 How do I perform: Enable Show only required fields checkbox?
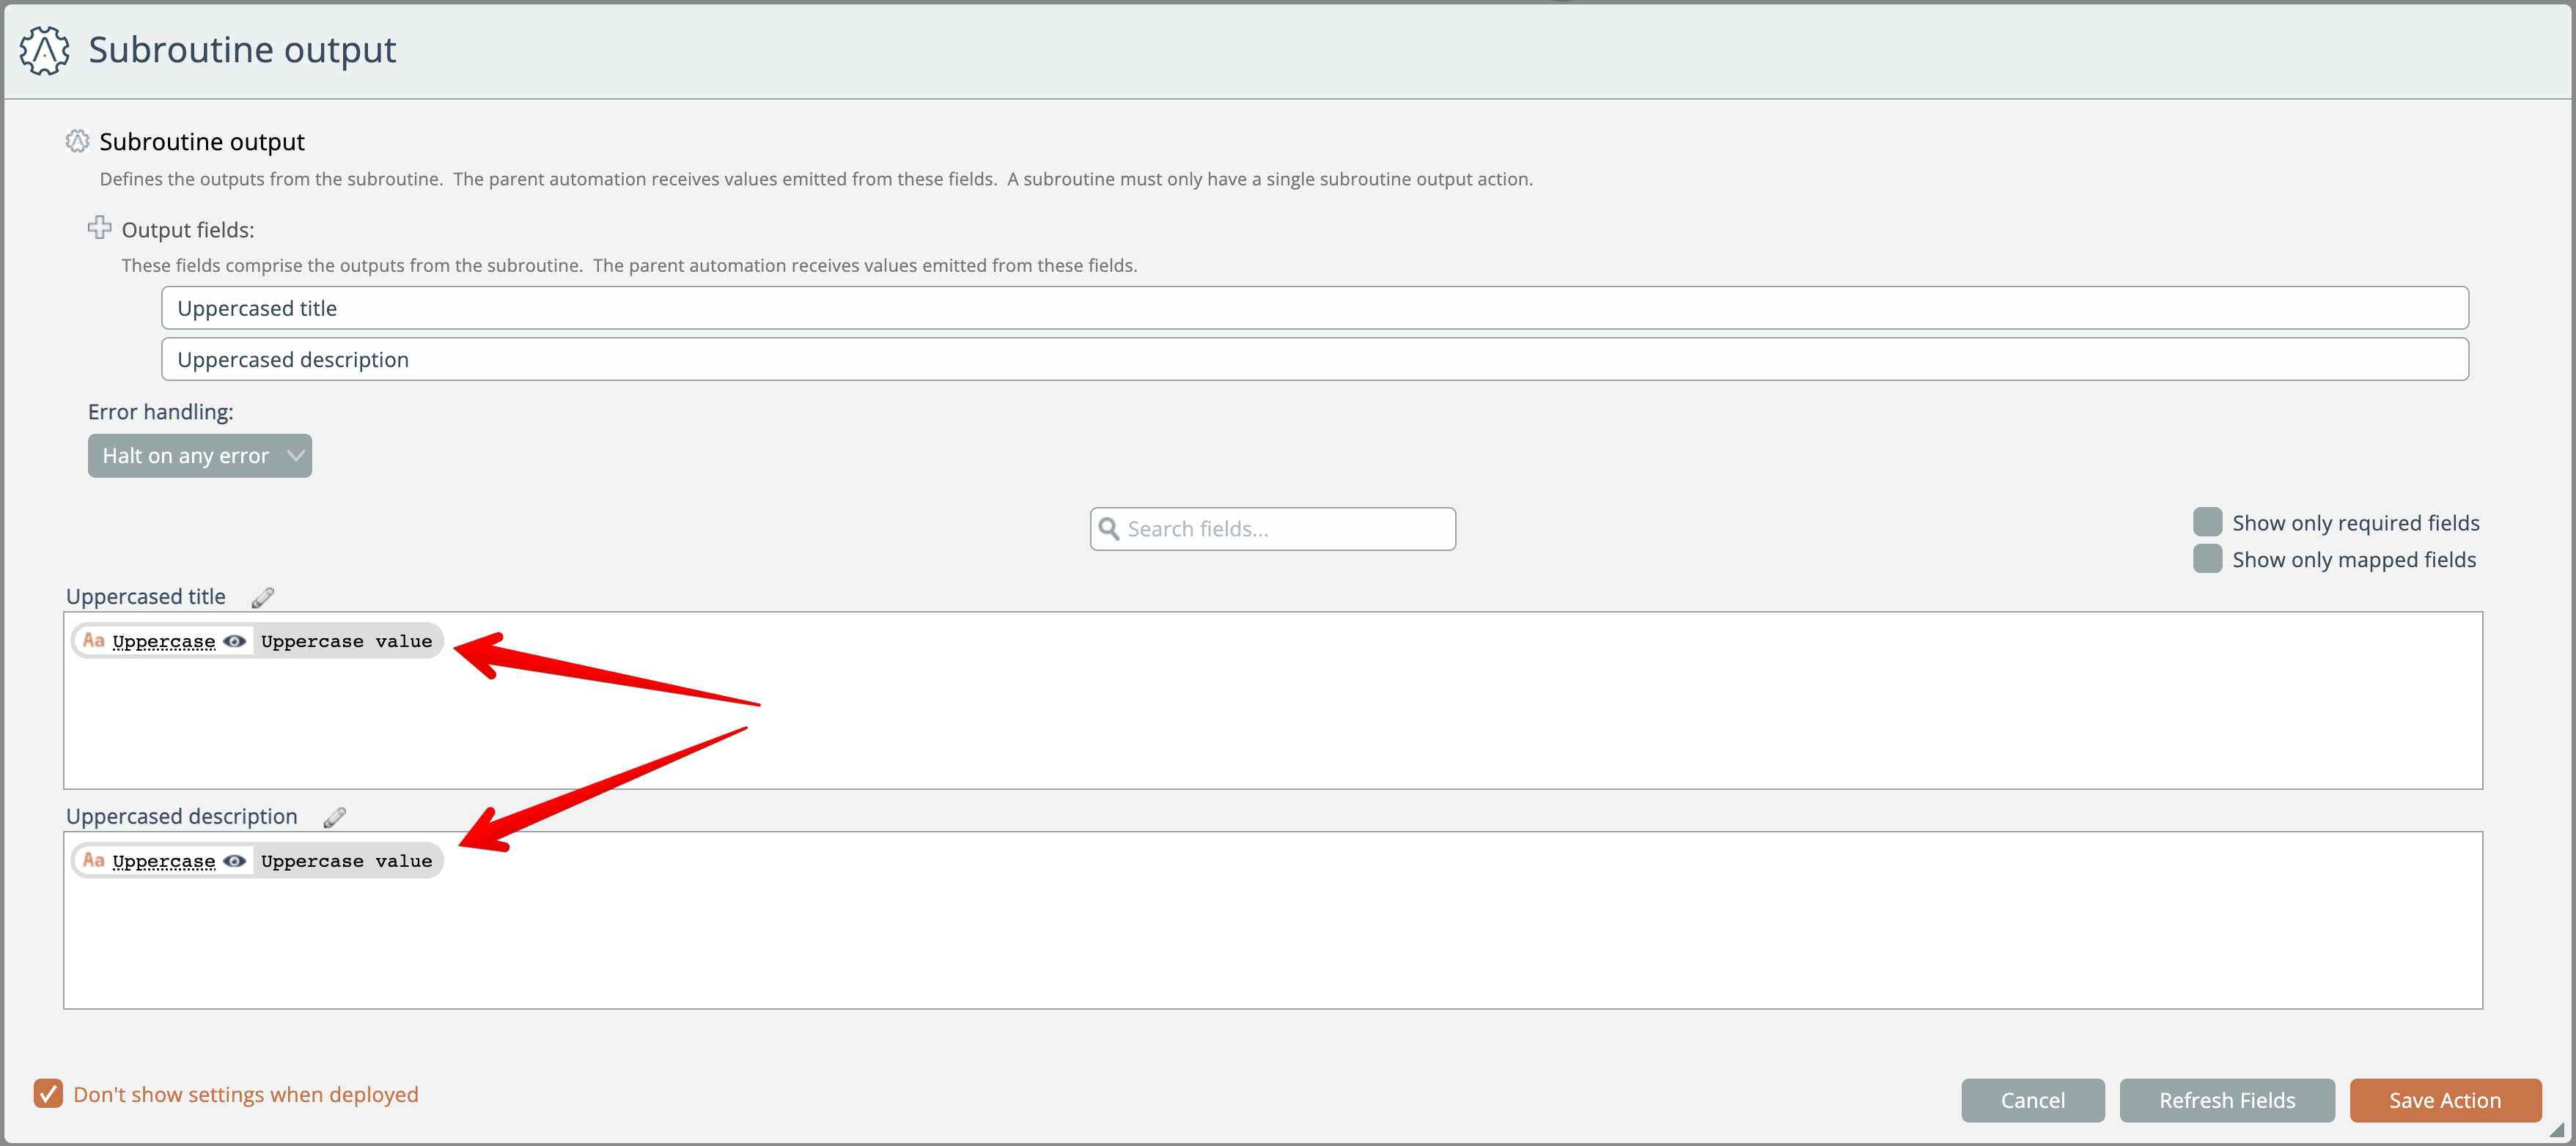2207,522
